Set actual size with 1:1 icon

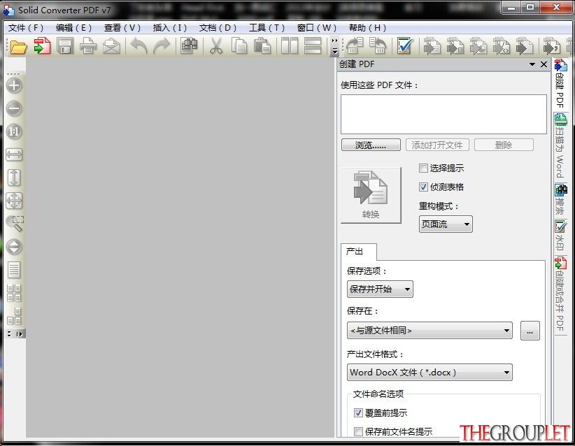pos(14,131)
